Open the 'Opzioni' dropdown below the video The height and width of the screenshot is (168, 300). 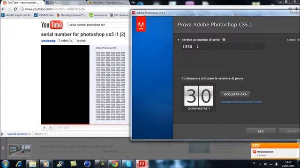tap(40, 134)
